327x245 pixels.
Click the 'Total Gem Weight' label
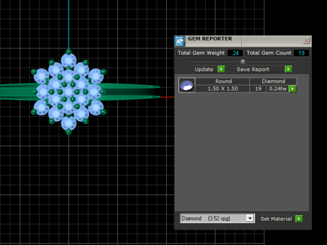click(201, 53)
